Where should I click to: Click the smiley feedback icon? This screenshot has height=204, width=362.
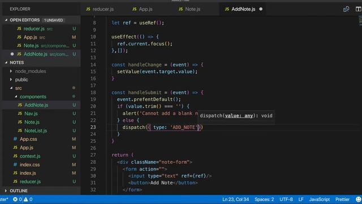click(x=358, y=199)
